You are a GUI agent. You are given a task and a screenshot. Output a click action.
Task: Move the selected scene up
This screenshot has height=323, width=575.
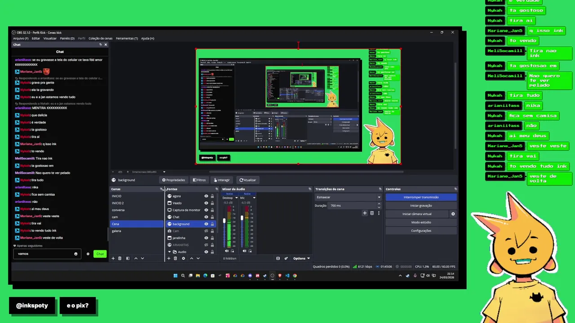click(x=136, y=258)
